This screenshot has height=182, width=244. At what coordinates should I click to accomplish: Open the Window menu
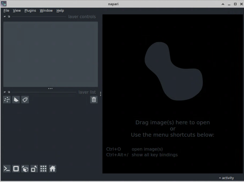(x=46, y=10)
